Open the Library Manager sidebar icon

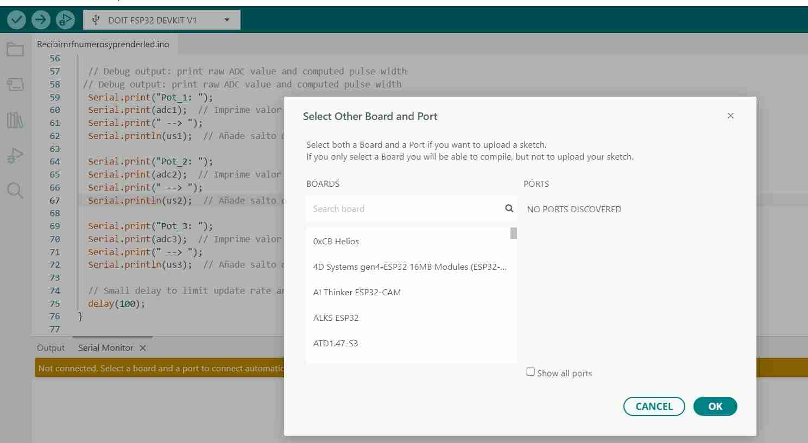point(15,119)
